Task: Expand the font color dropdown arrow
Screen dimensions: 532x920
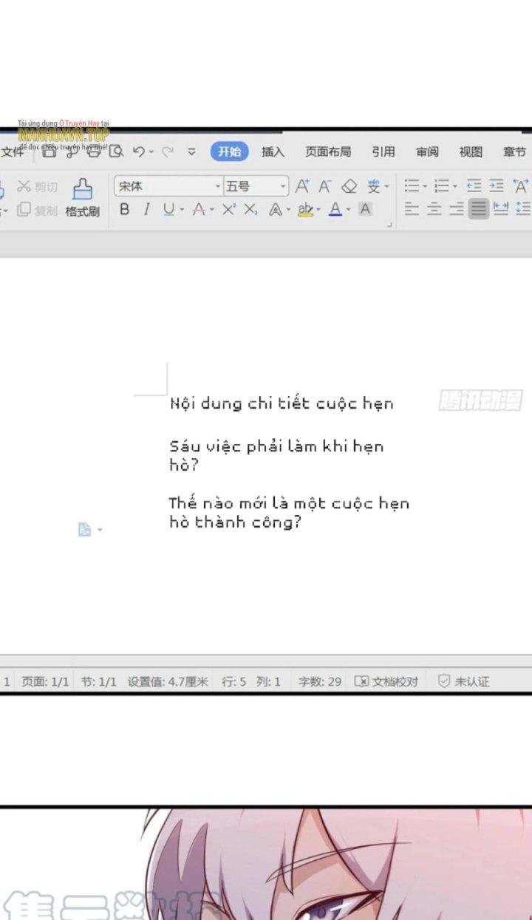Action: coord(348,211)
